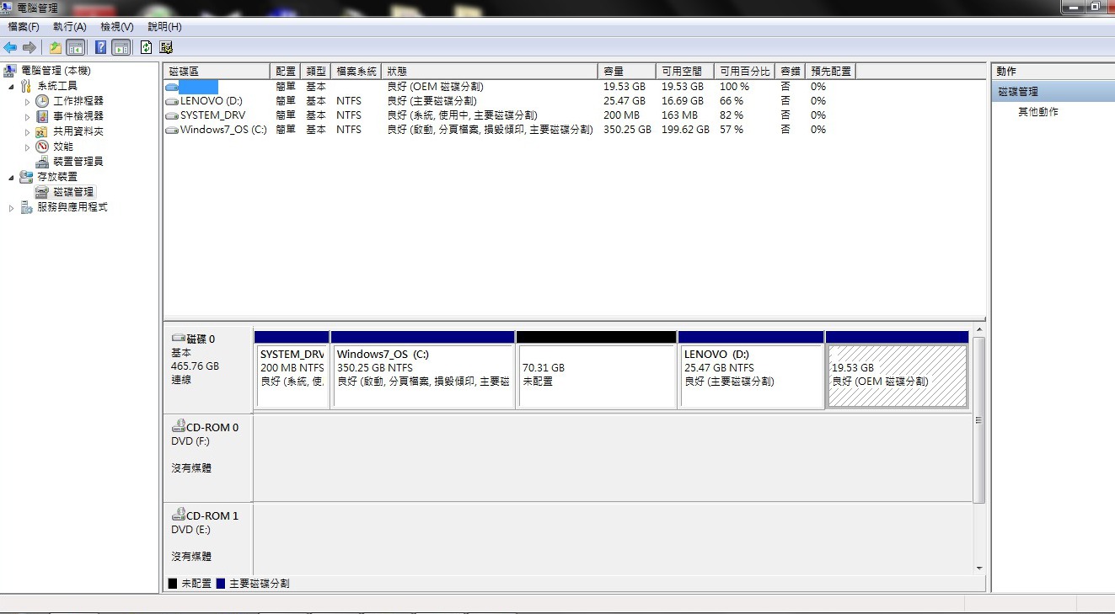Click the 工作排程器 clock icon
Image resolution: width=1115 pixels, height=614 pixels.
pyautogui.click(x=42, y=101)
